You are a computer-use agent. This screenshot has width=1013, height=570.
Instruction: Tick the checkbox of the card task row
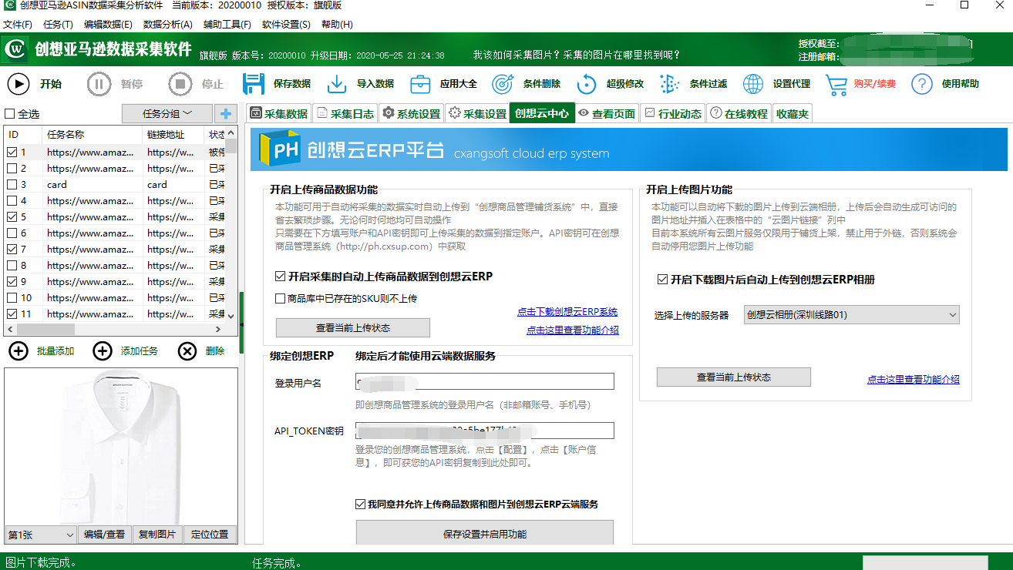[x=12, y=185]
